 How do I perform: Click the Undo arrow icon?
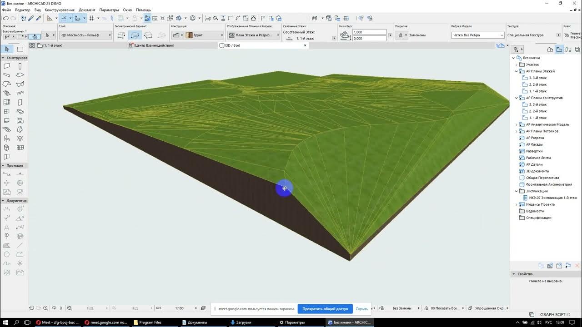(5, 18)
